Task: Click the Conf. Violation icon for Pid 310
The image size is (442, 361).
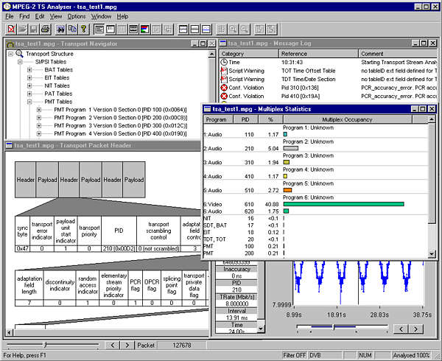Action: click(x=225, y=88)
